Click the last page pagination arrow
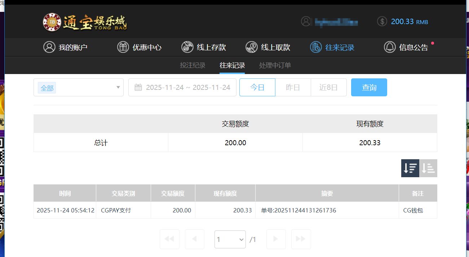The height and width of the screenshot is (257, 469). click(x=301, y=239)
